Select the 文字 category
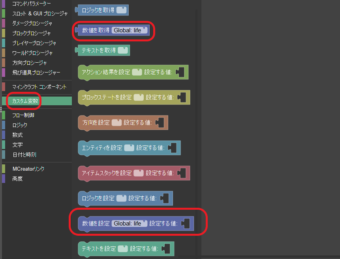Image resolution: width=340 pixels, height=259 pixels. coord(17,145)
